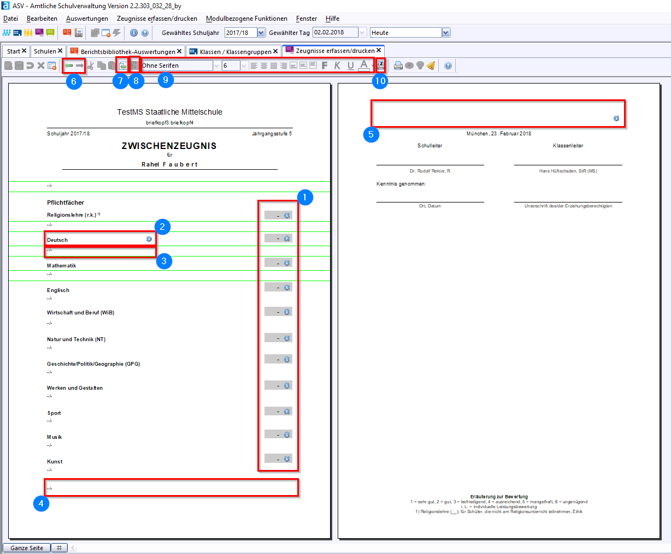Open the Auswertungen menu
Image resolution: width=671 pixels, height=554 pixels.
pyautogui.click(x=87, y=19)
